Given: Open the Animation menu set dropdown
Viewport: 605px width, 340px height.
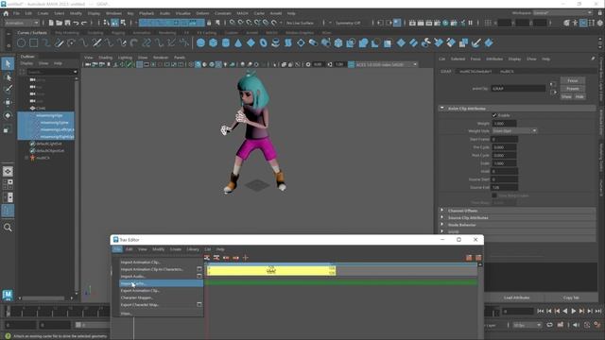Looking at the screenshot, I should (22, 23).
